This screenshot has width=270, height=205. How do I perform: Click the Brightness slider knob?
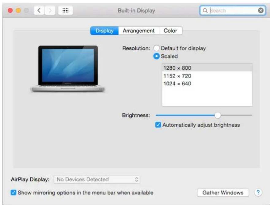[218, 115]
